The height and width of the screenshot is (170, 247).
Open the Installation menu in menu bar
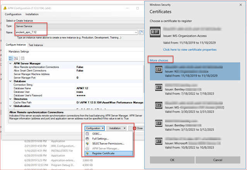pos(32,14)
